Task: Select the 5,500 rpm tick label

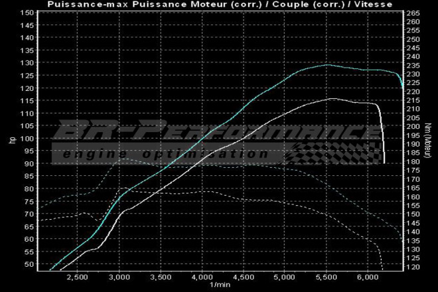Action: pos(325,277)
